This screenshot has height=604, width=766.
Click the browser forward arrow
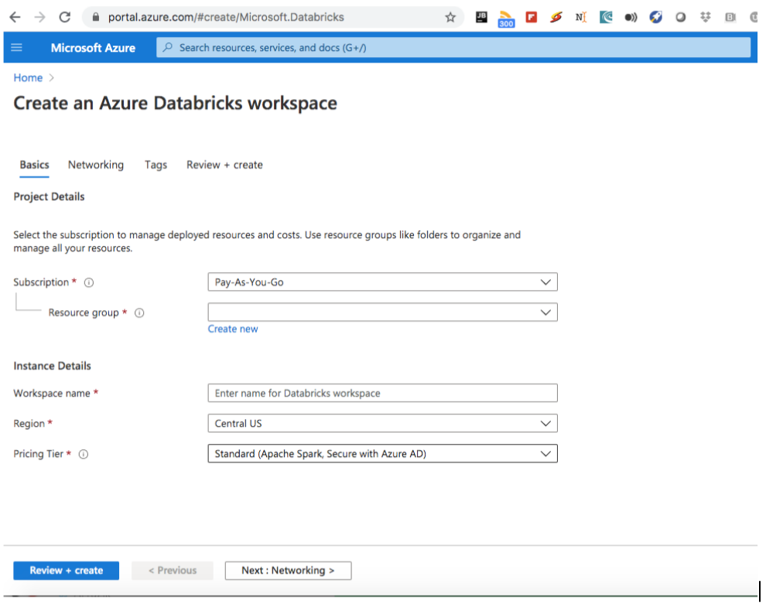click(x=39, y=18)
